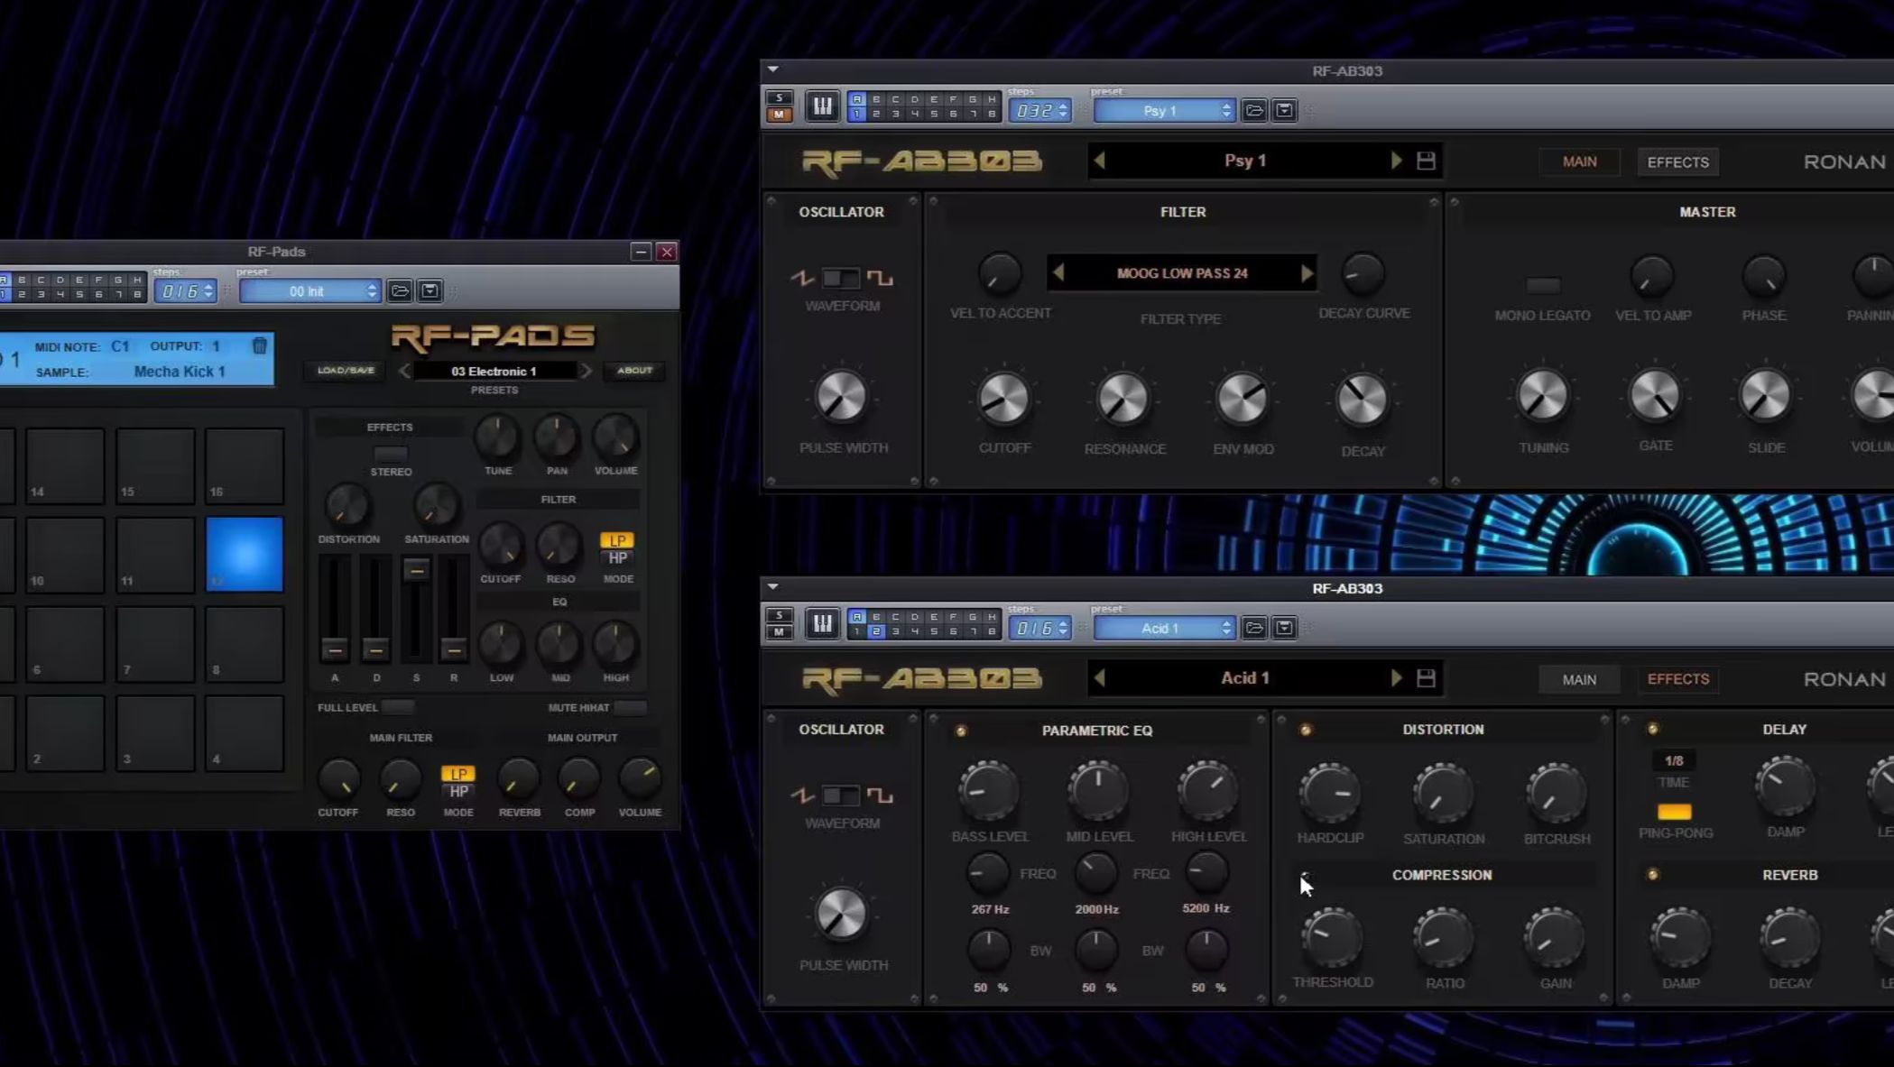Select pattern 3 in bottom RF-AB303
This screenshot has height=1067, width=1894.
pyautogui.click(x=895, y=631)
